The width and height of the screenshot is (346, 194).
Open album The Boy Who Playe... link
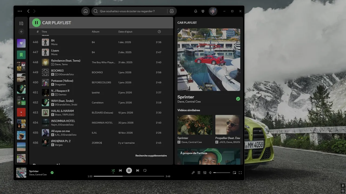click(x=103, y=62)
